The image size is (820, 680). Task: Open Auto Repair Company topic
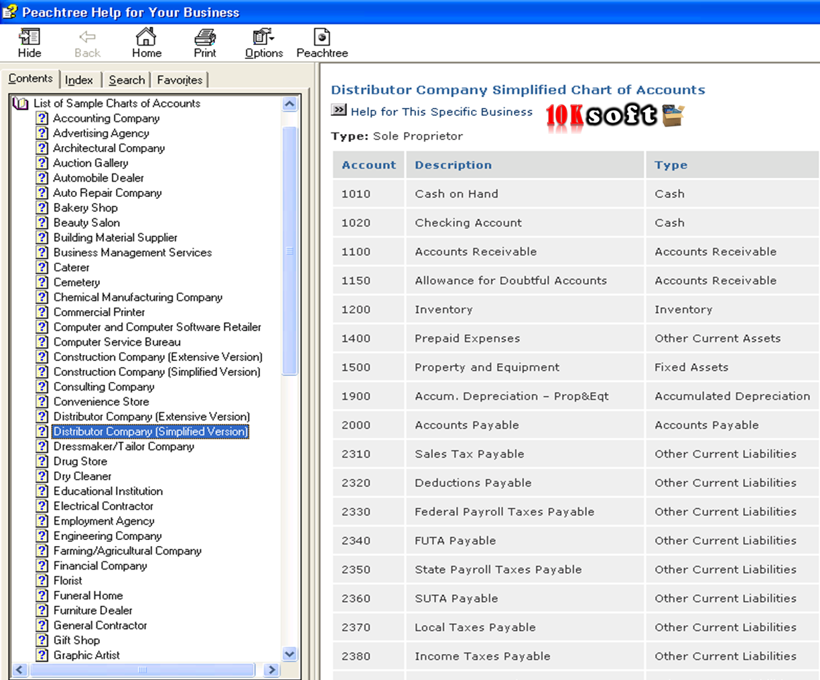tap(107, 193)
